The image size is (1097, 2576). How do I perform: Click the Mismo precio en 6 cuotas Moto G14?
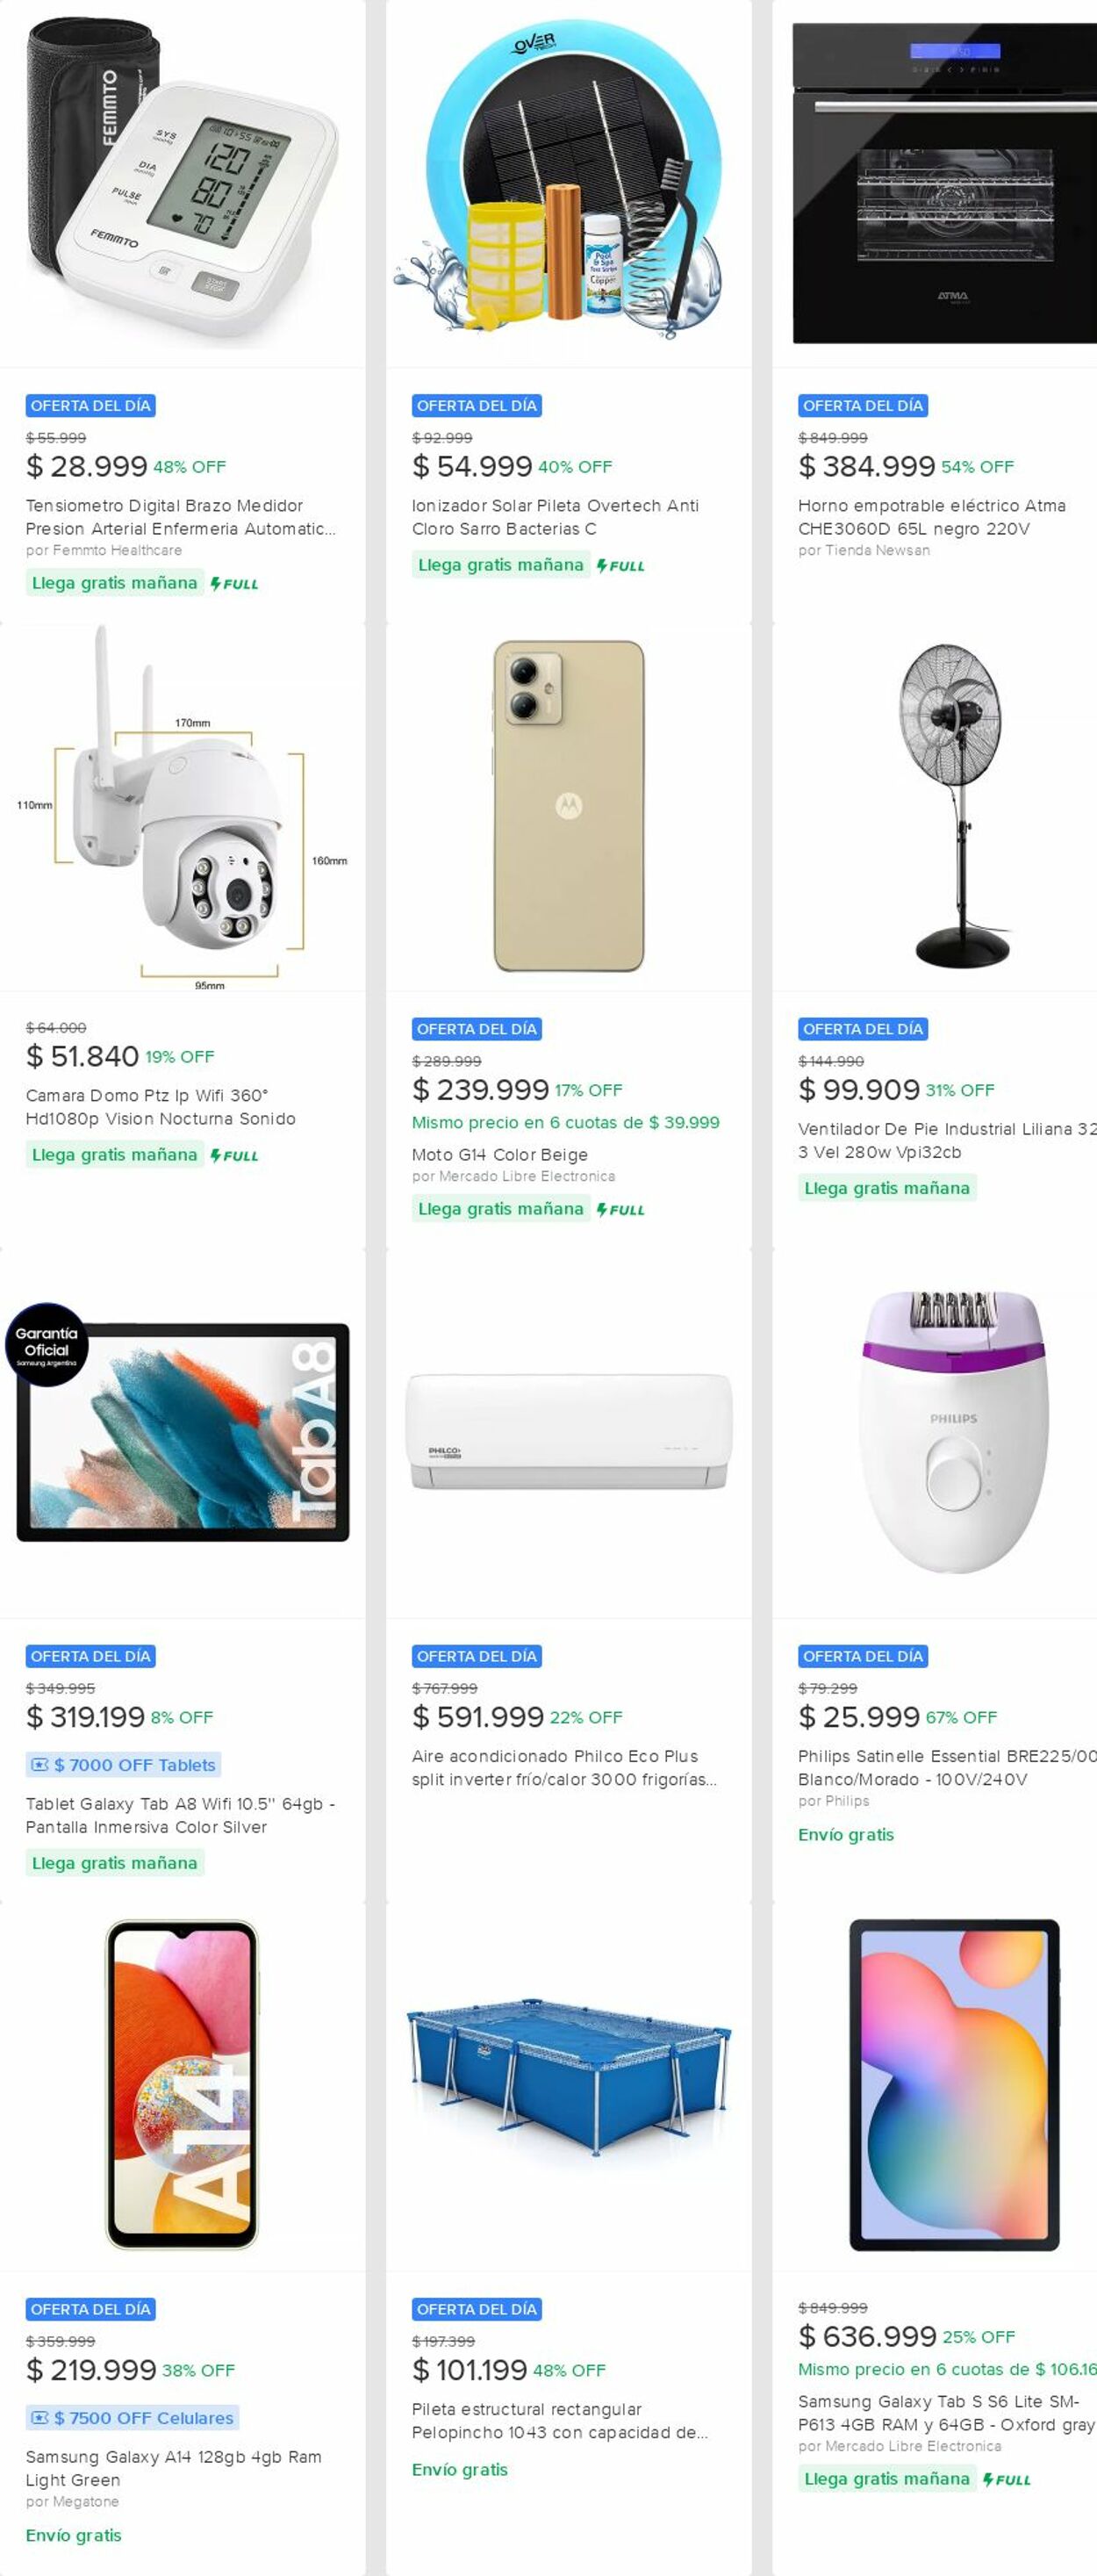(566, 1122)
